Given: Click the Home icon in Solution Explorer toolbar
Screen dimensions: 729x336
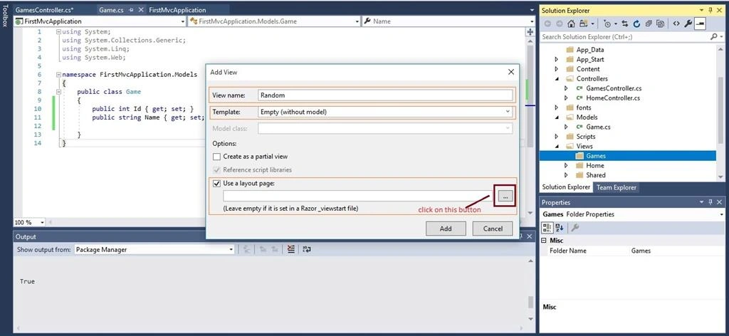Looking at the screenshot, I should click(x=572, y=23).
